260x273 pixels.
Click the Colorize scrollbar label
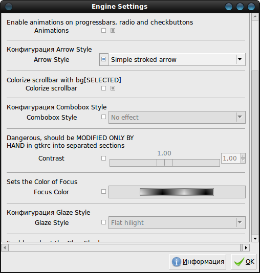(x=51, y=88)
